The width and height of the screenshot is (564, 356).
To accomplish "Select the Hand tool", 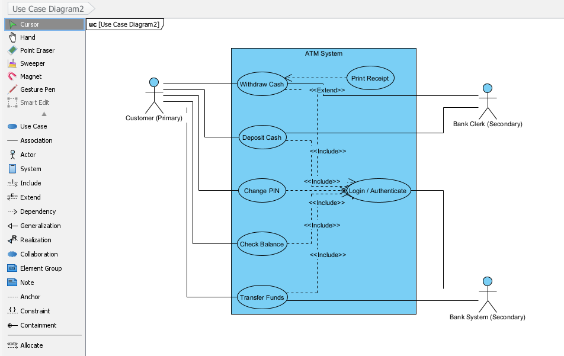I will pyautogui.click(x=44, y=37).
